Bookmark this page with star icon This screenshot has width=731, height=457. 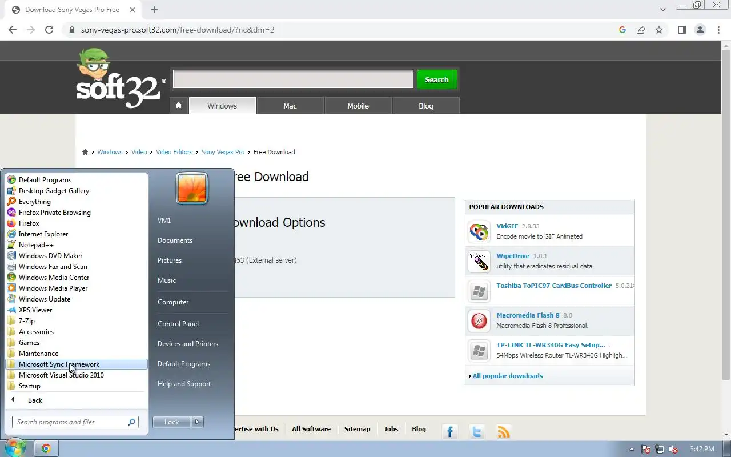[659, 30]
